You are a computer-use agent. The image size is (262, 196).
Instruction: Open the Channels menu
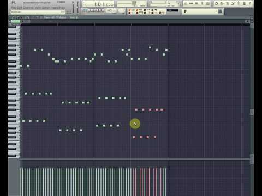tap(28, 8)
